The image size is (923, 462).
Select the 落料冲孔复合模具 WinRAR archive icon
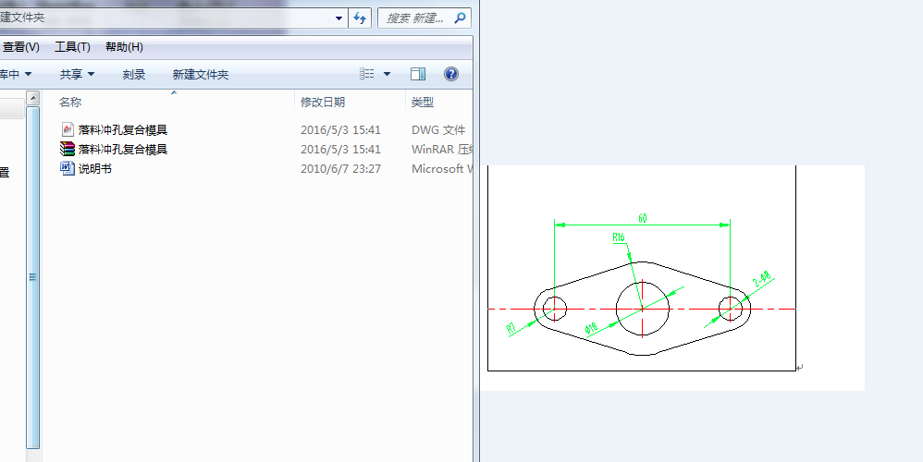[x=68, y=149]
